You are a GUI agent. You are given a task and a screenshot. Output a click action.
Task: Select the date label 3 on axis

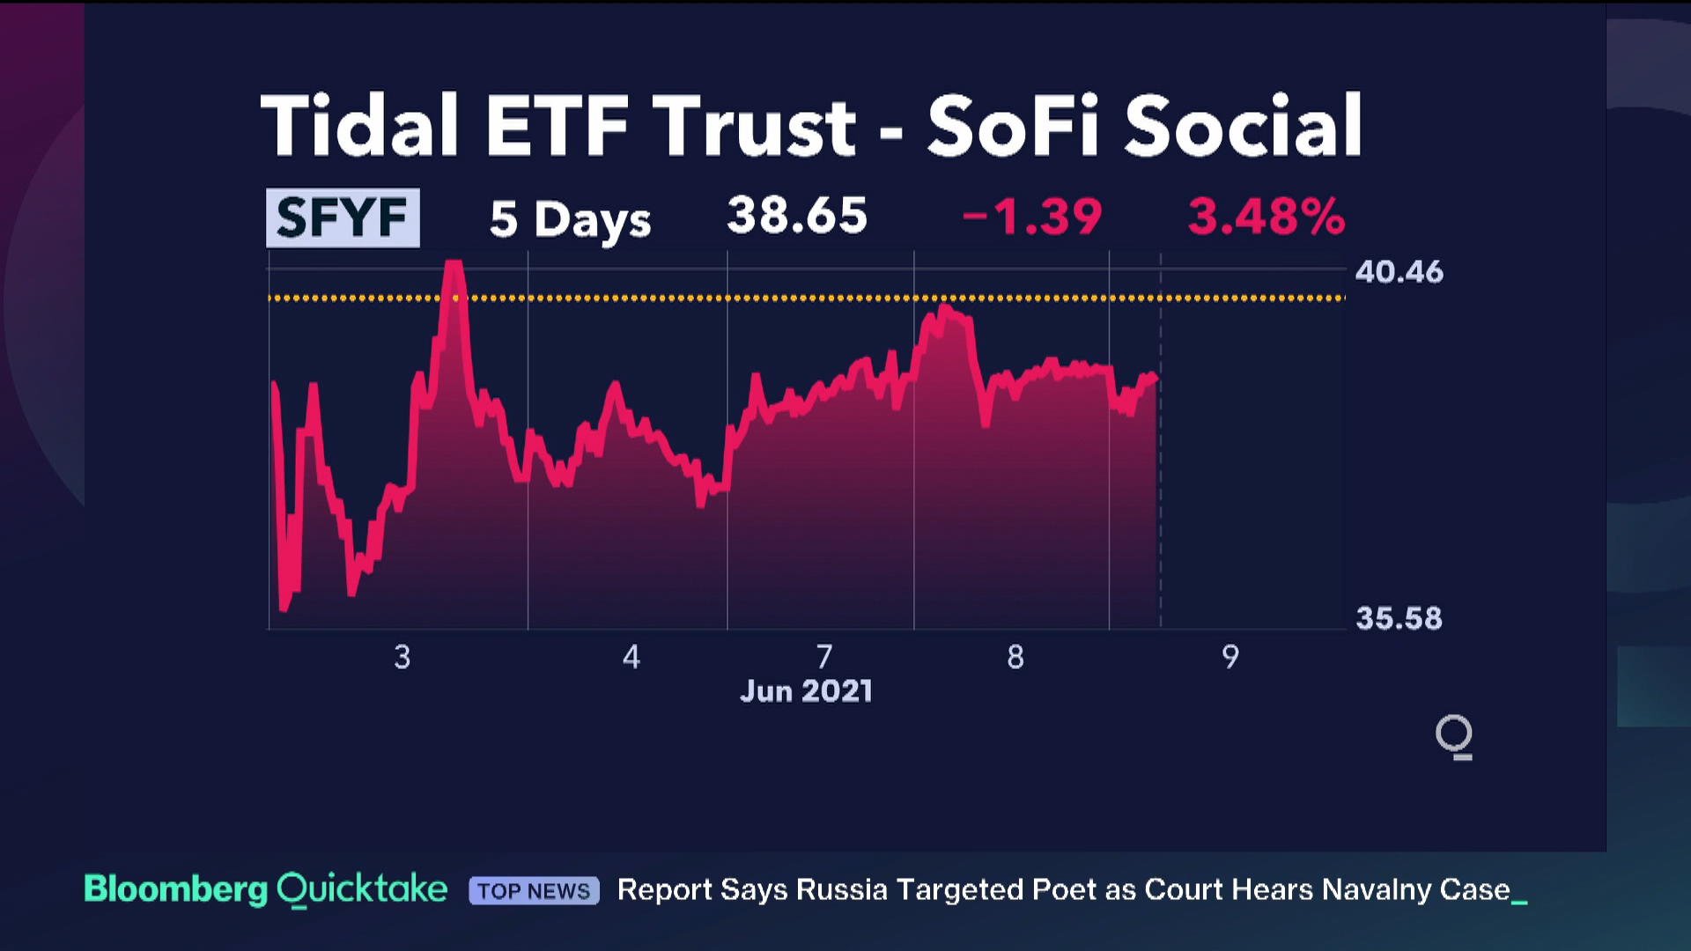click(x=402, y=657)
